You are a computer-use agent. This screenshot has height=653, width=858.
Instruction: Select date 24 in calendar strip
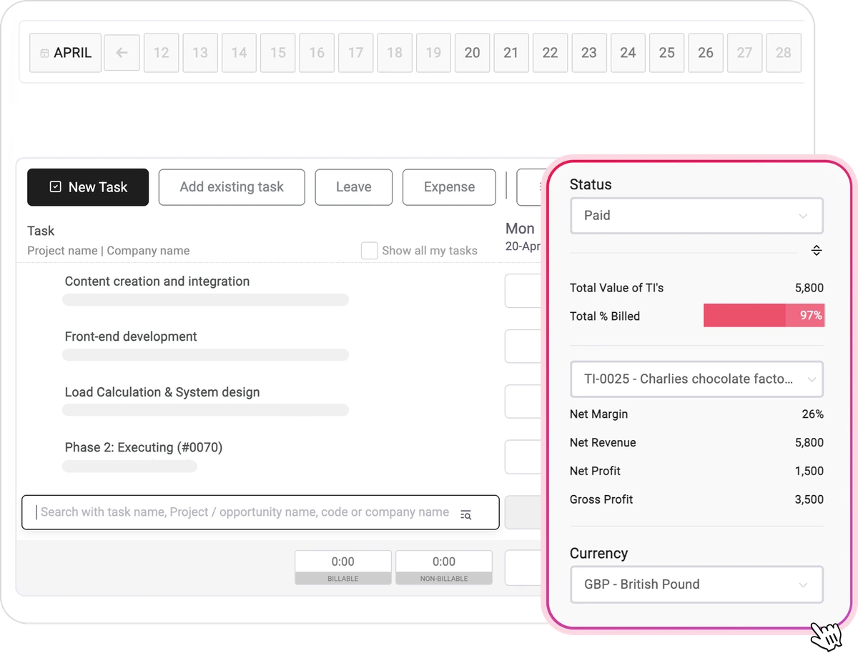coord(628,53)
